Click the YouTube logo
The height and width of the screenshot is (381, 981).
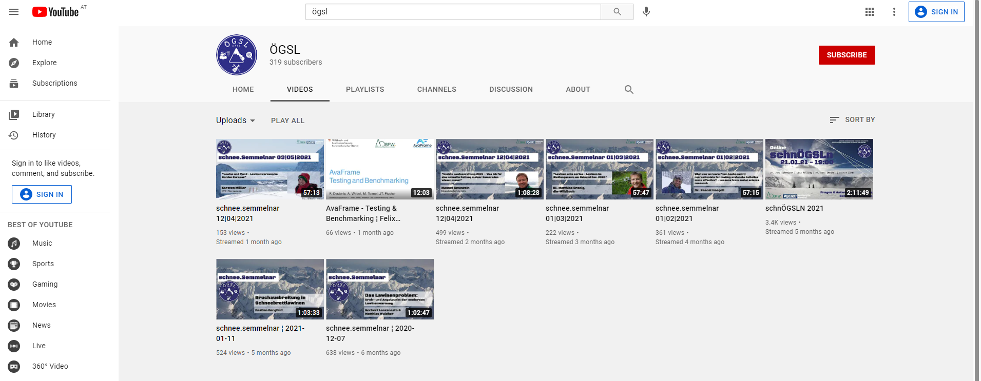(55, 12)
